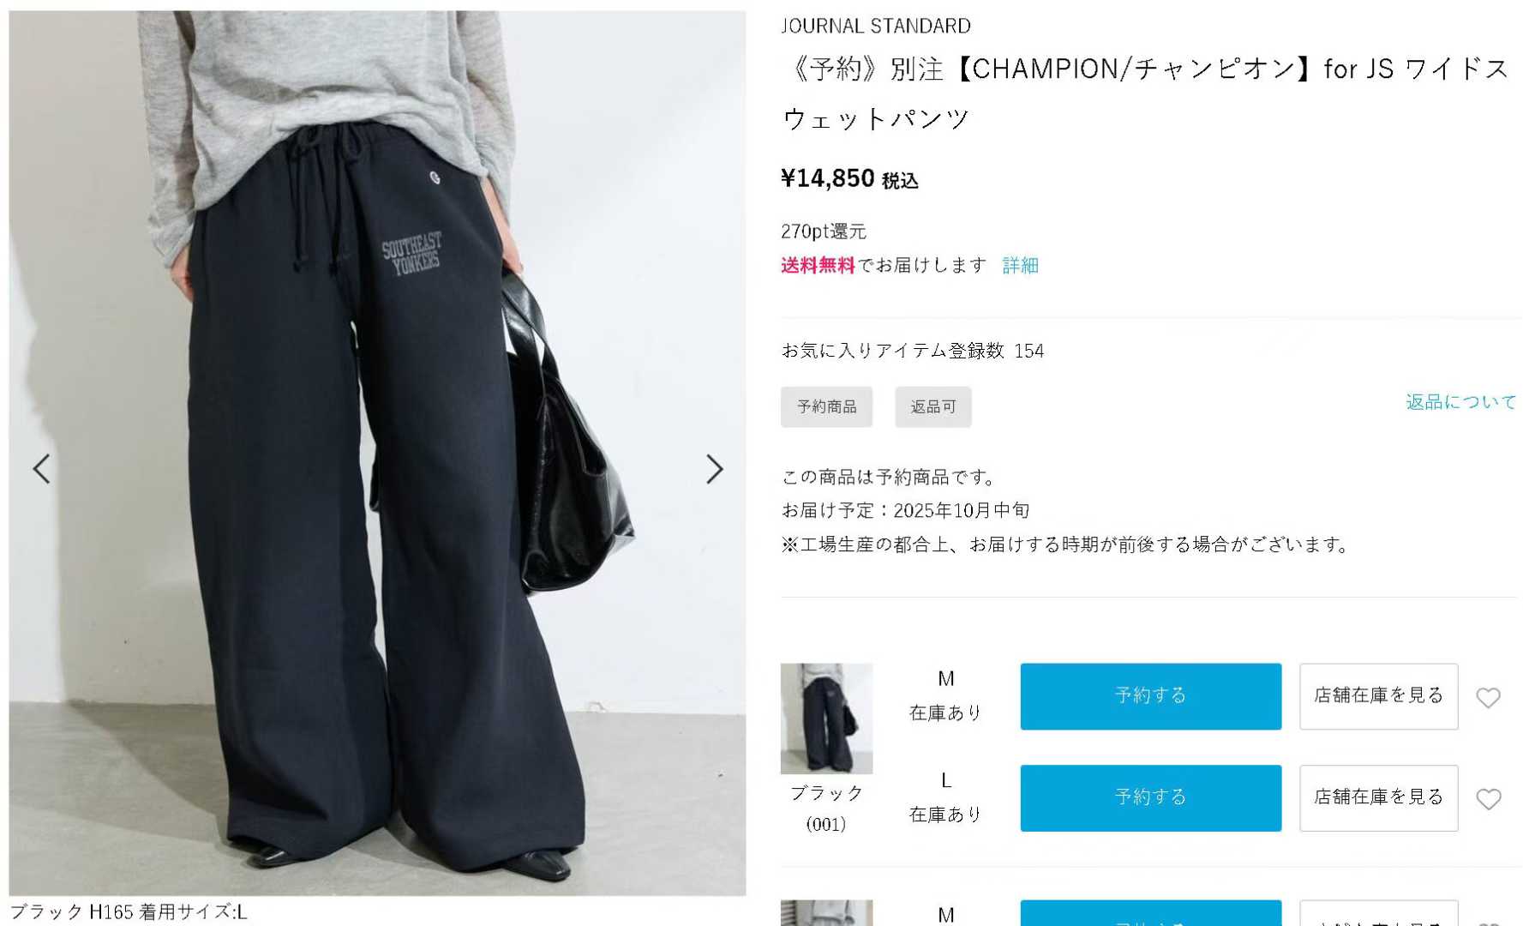
Task: Show previous product image with left arrow
Action: [42, 469]
